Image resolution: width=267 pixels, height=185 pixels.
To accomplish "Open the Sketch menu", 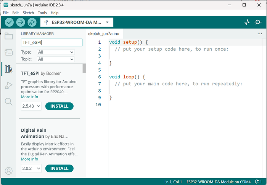I will tap(28, 13).
